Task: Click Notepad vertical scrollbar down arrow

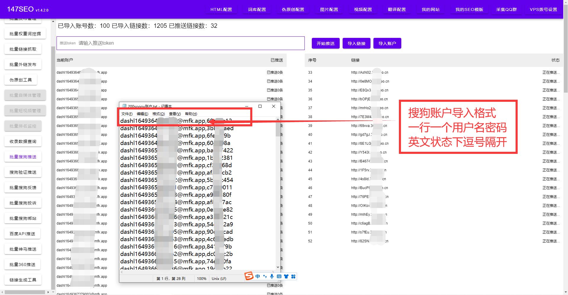Action: (x=278, y=267)
